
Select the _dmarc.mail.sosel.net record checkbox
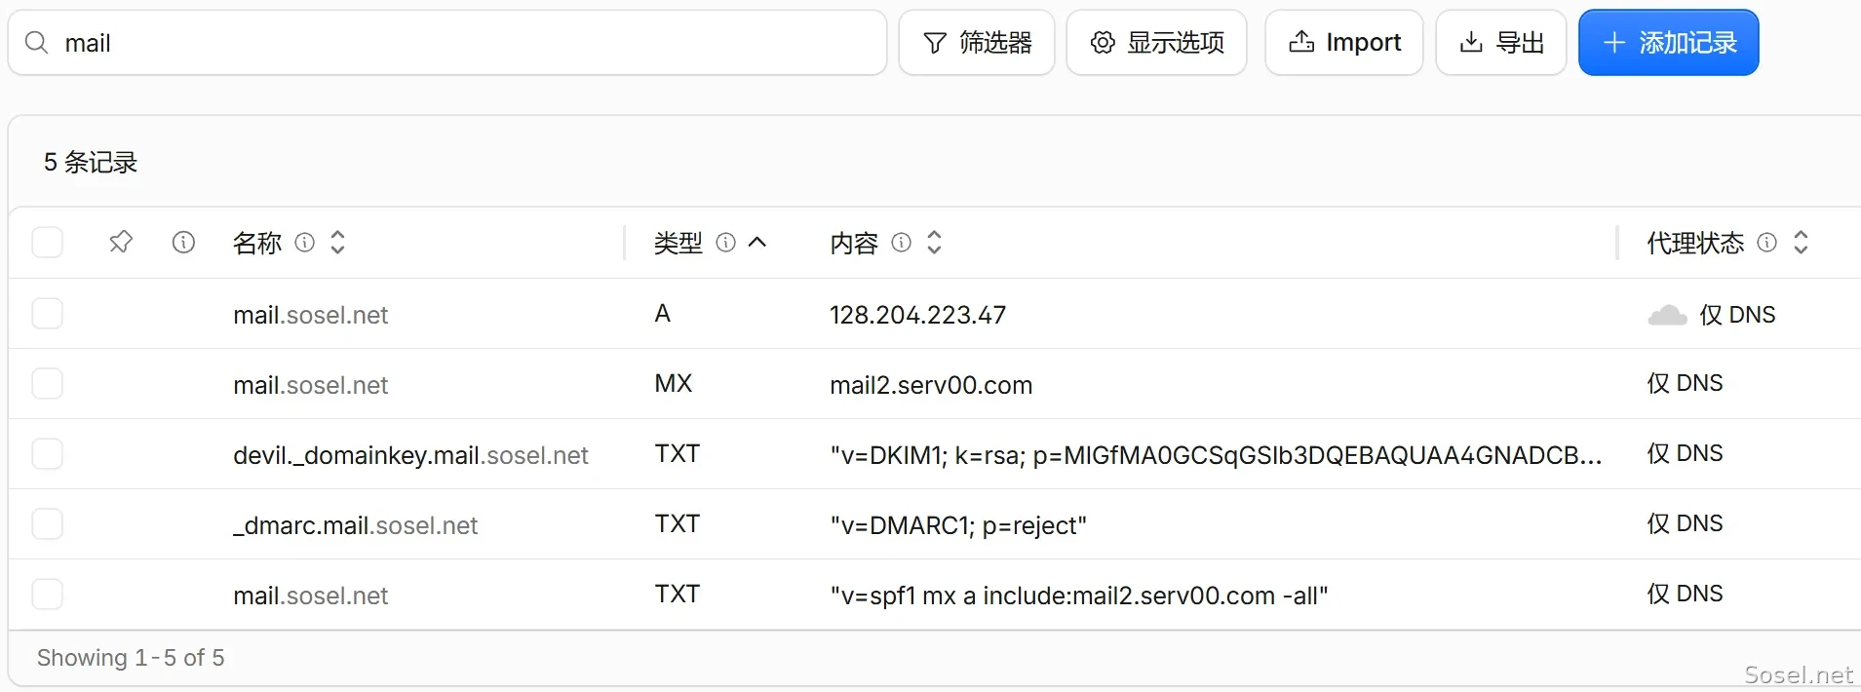pyautogui.click(x=48, y=524)
